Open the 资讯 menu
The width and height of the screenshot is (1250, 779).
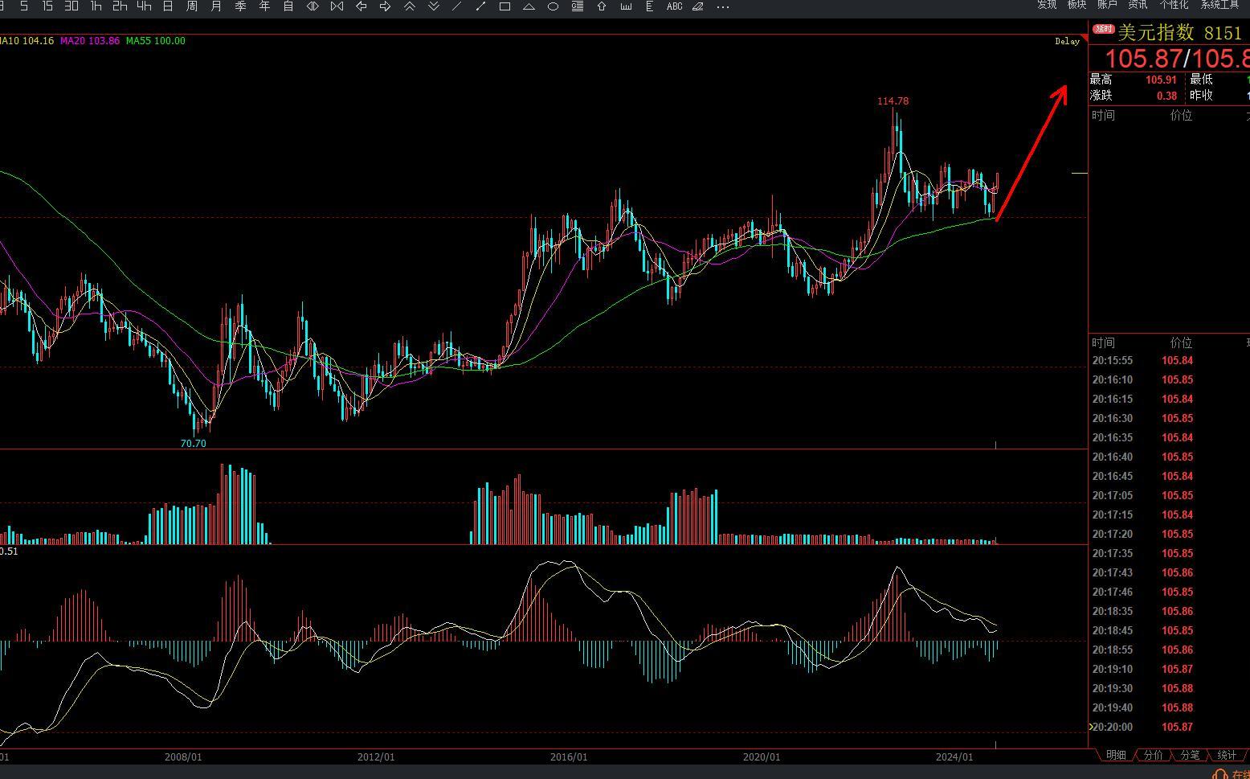tap(1138, 5)
